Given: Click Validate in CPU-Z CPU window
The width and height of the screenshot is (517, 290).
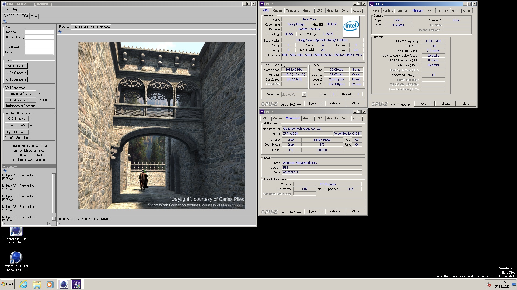Looking at the screenshot, I should pyautogui.click(x=335, y=103).
